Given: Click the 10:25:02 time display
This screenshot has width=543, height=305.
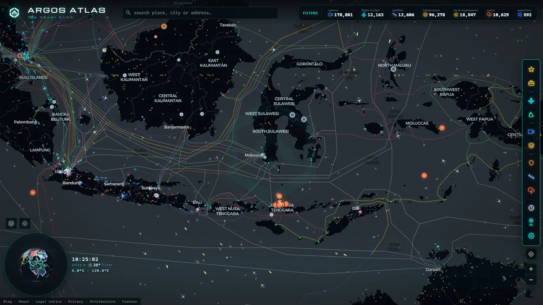Looking at the screenshot, I should [x=85, y=259].
